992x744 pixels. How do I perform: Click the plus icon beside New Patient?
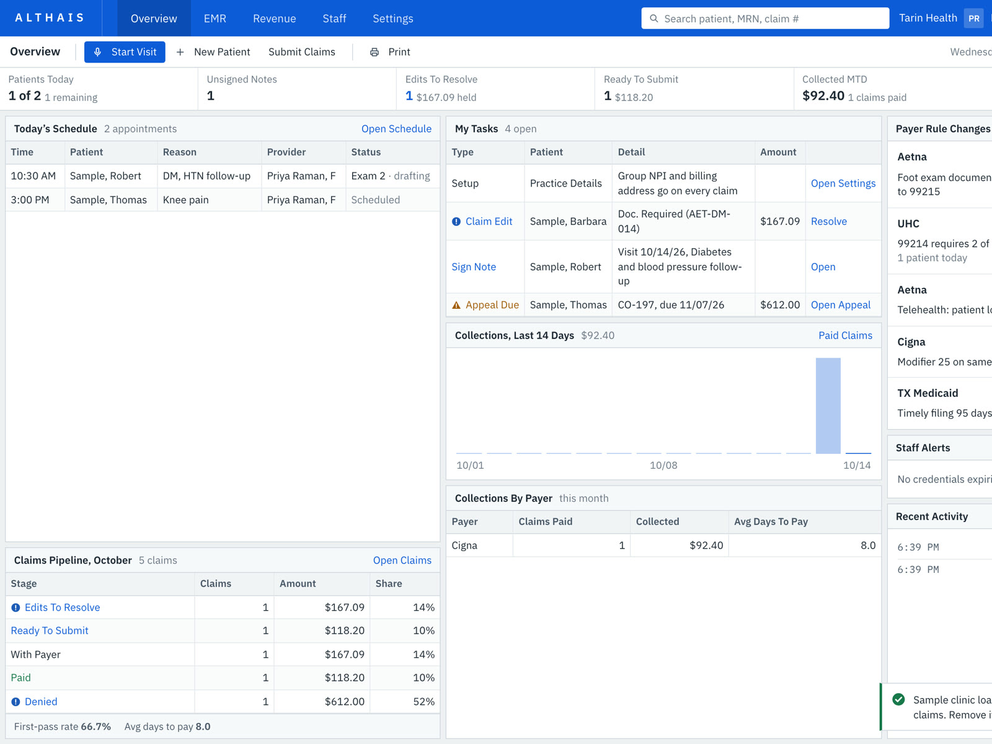click(x=180, y=52)
